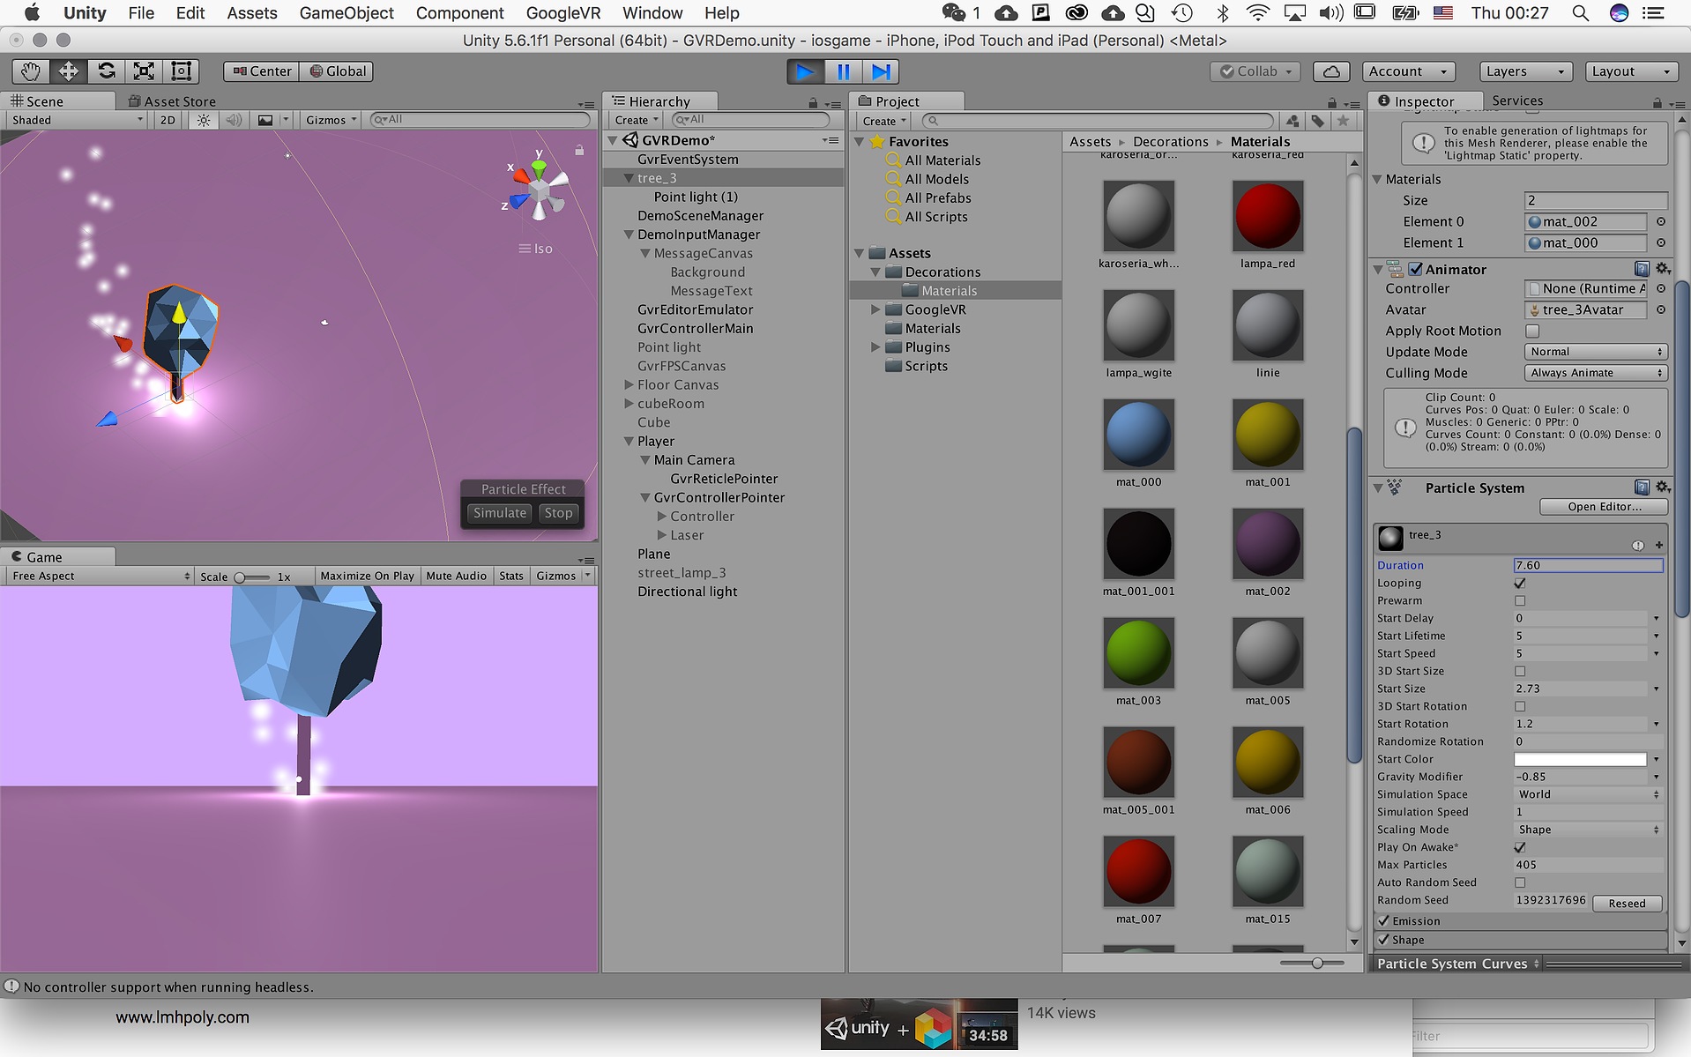Switch to the Services tab
1691x1057 pixels.
coord(1517,100)
